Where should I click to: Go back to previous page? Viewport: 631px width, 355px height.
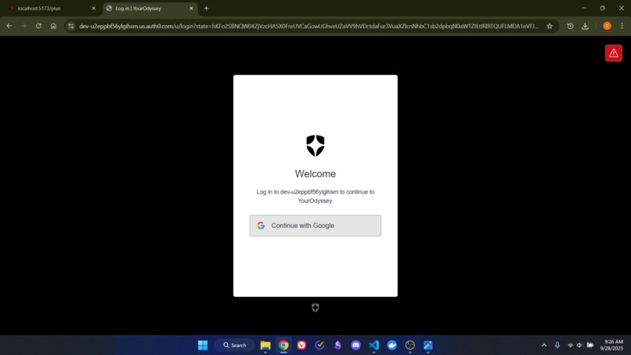(9, 26)
